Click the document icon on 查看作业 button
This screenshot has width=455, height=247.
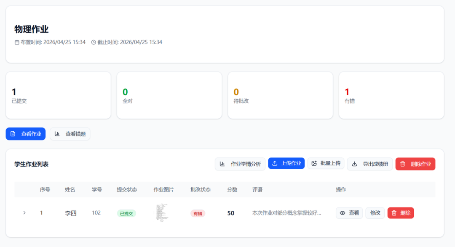click(13, 134)
